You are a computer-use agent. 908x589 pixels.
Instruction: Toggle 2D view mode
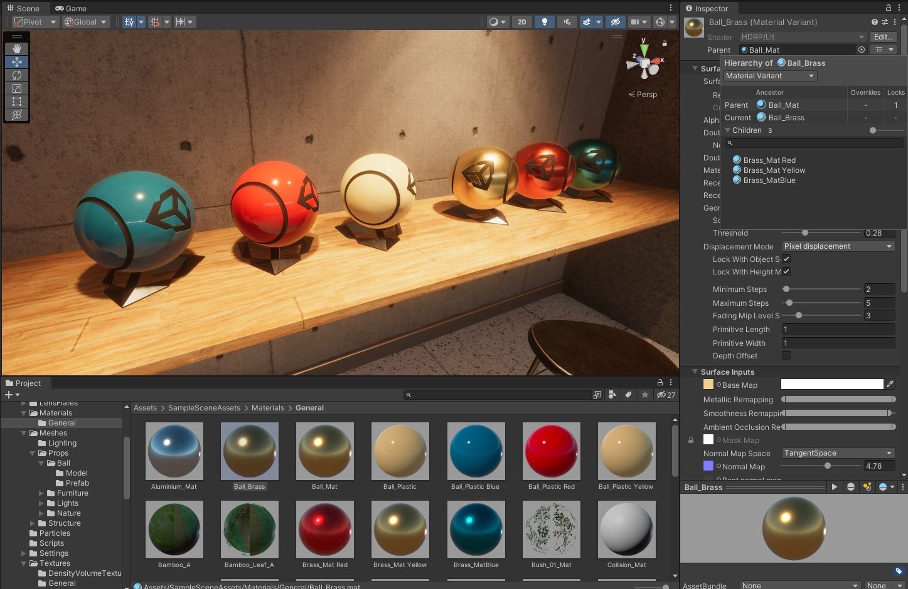point(522,22)
